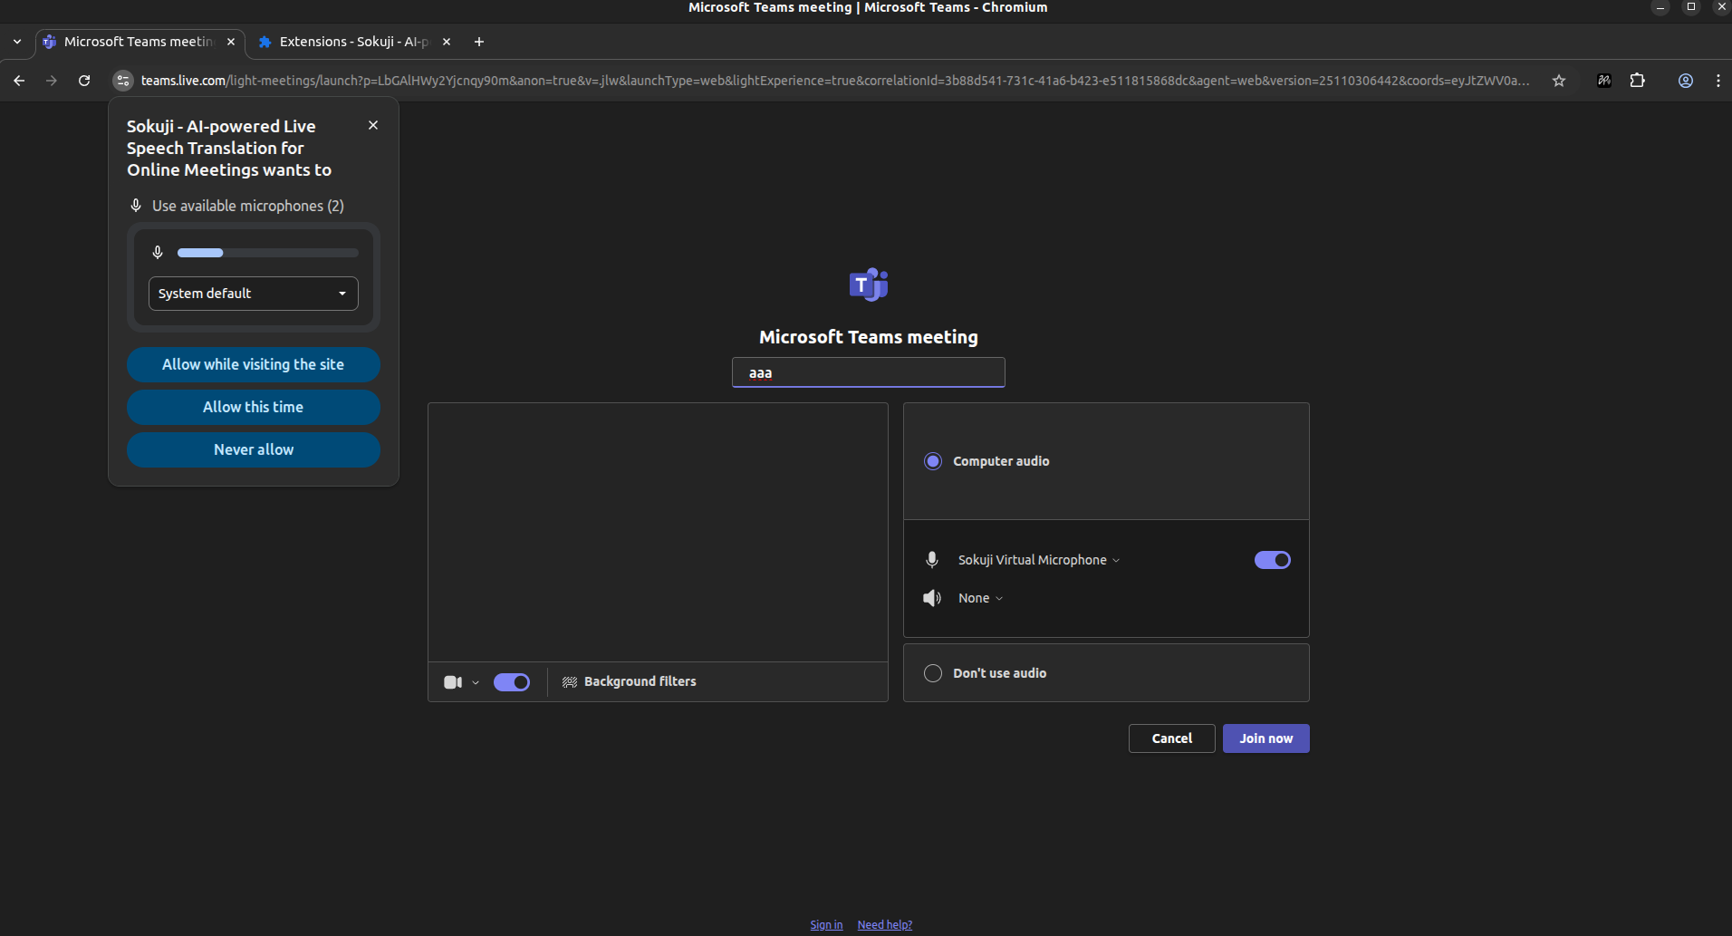Open the tab search dropdown arrow
The width and height of the screenshot is (1732, 936).
(x=17, y=42)
